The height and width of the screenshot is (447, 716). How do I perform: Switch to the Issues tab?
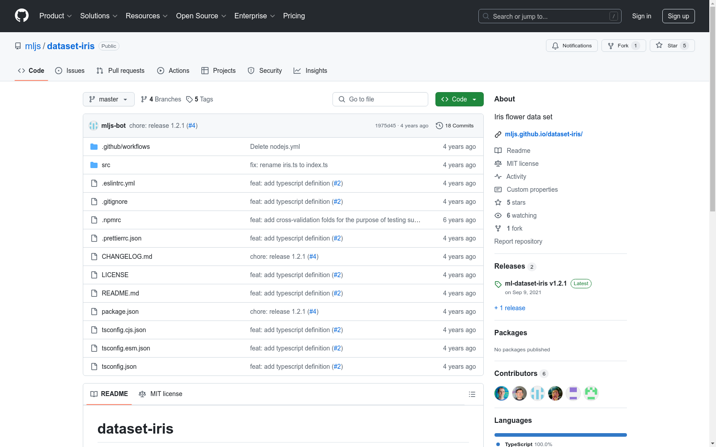click(x=70, y=71)
